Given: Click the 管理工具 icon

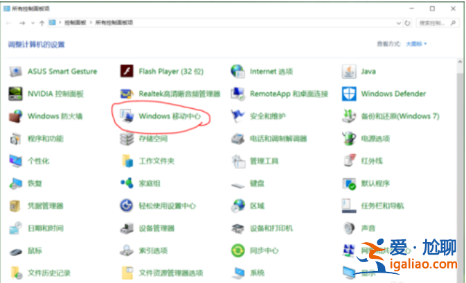Looking at the screenshot, I should pyautogui.click(x=238, y=162).
